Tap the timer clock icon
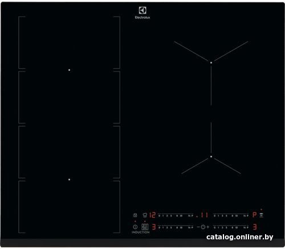The width and height of the screenshot is (285, 249). tap(203, 227)
